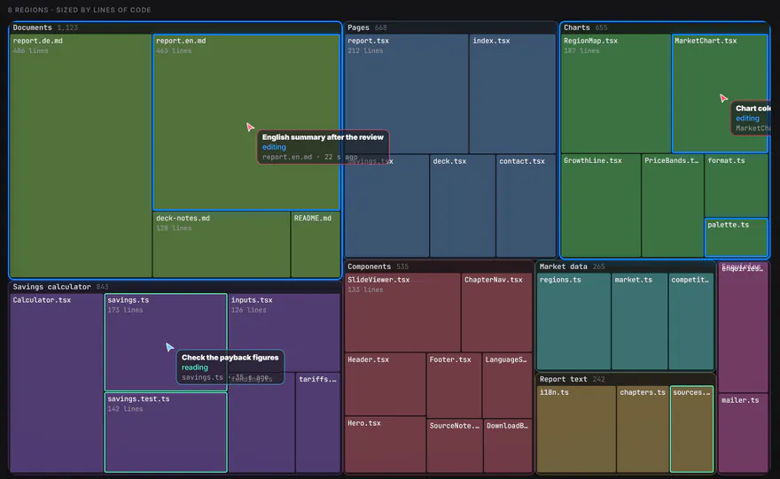Select the Header.tsx tile
The height and width of the screenshot is (479, 780).
(385, 384)
